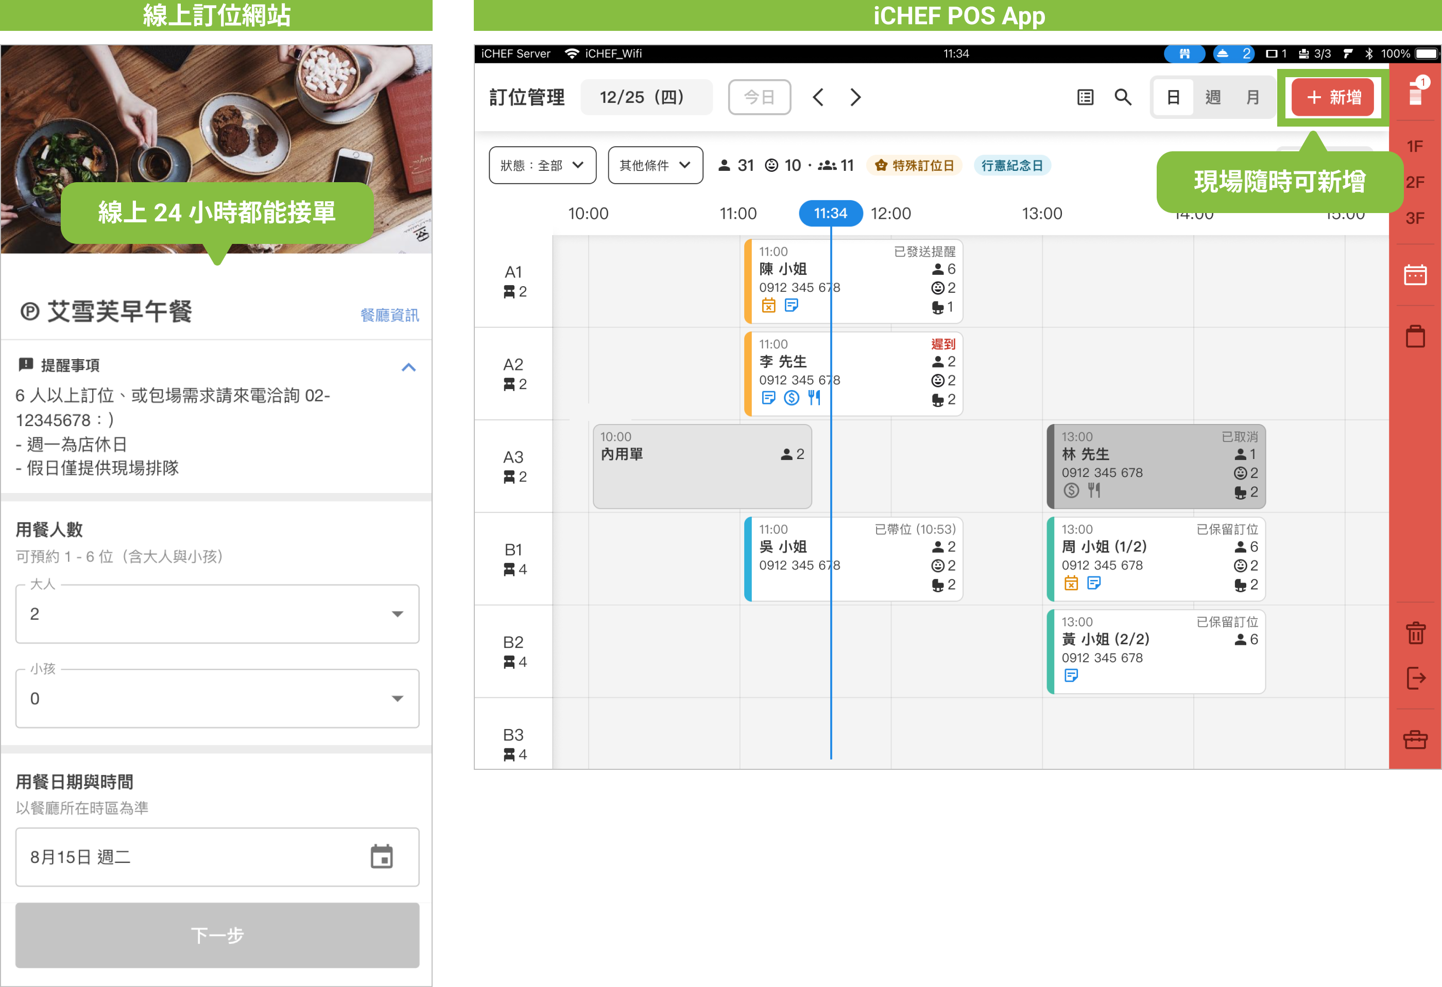This screenshot has width=1442, height=987.
Task: Open the 狀態：全部 status dropdown
Action: click(542, 166)
